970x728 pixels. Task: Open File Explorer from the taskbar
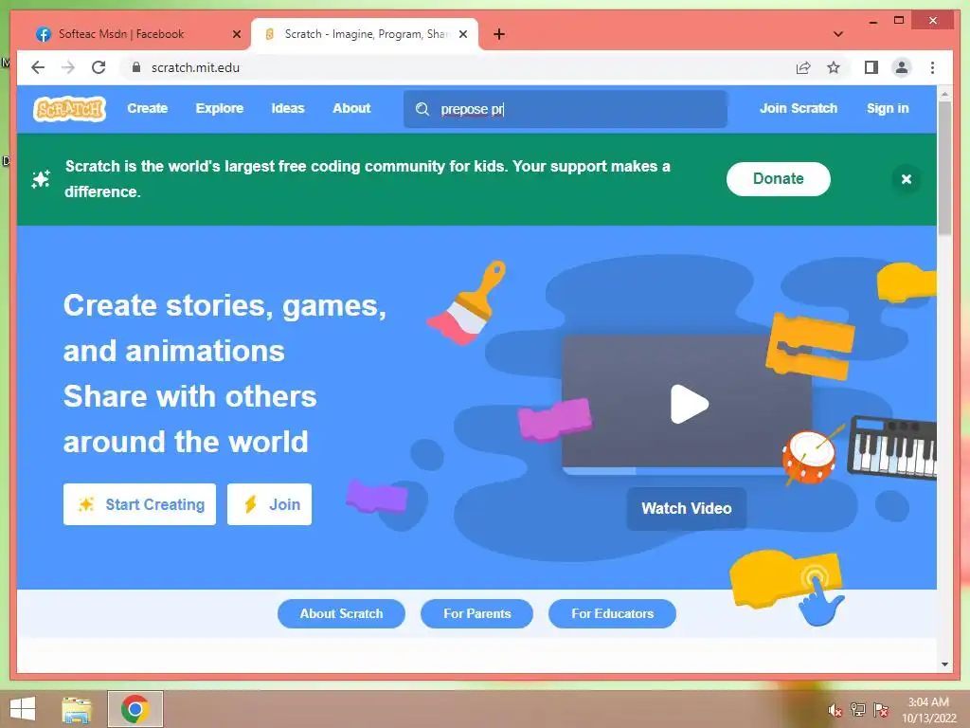coord(77,709)
